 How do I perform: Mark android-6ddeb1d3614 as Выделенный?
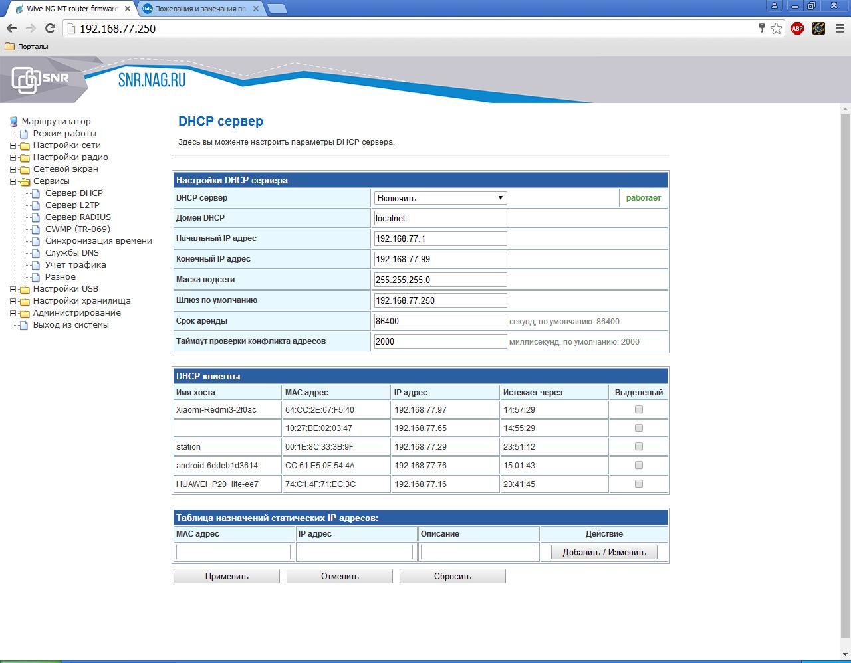coord(639,465)
